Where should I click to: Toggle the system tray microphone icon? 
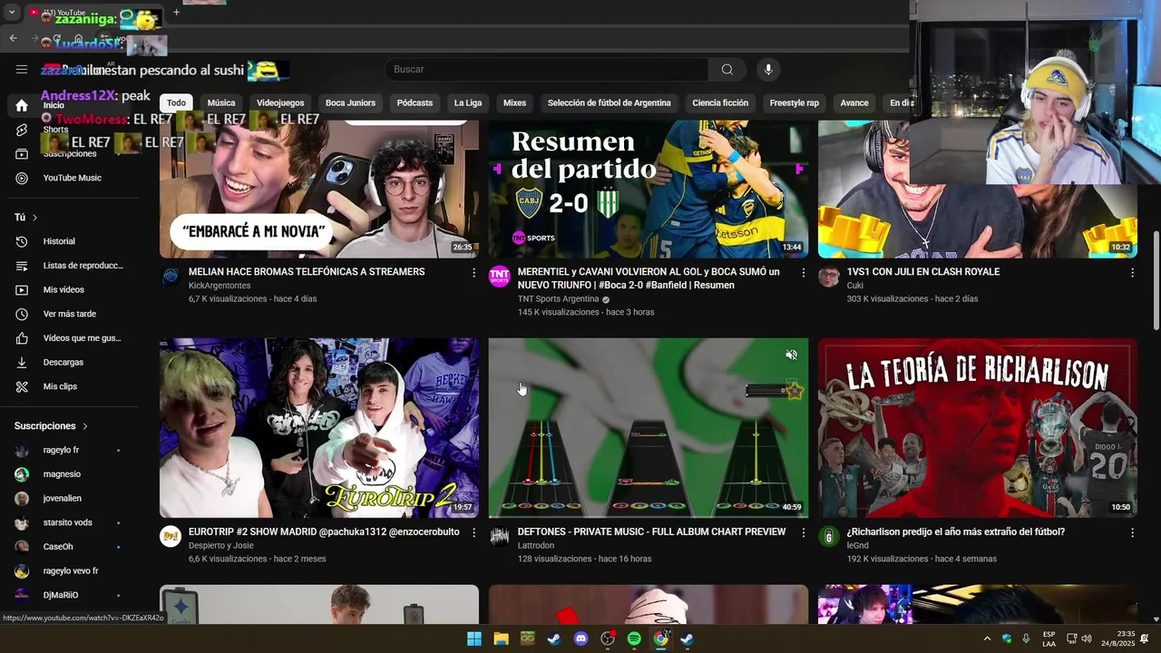pos(1026,638)
